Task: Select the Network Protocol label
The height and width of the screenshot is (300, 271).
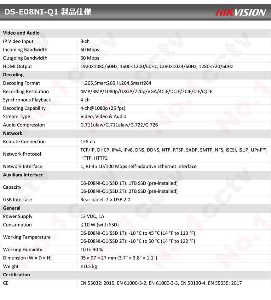Action: click(x=22, y=154)
